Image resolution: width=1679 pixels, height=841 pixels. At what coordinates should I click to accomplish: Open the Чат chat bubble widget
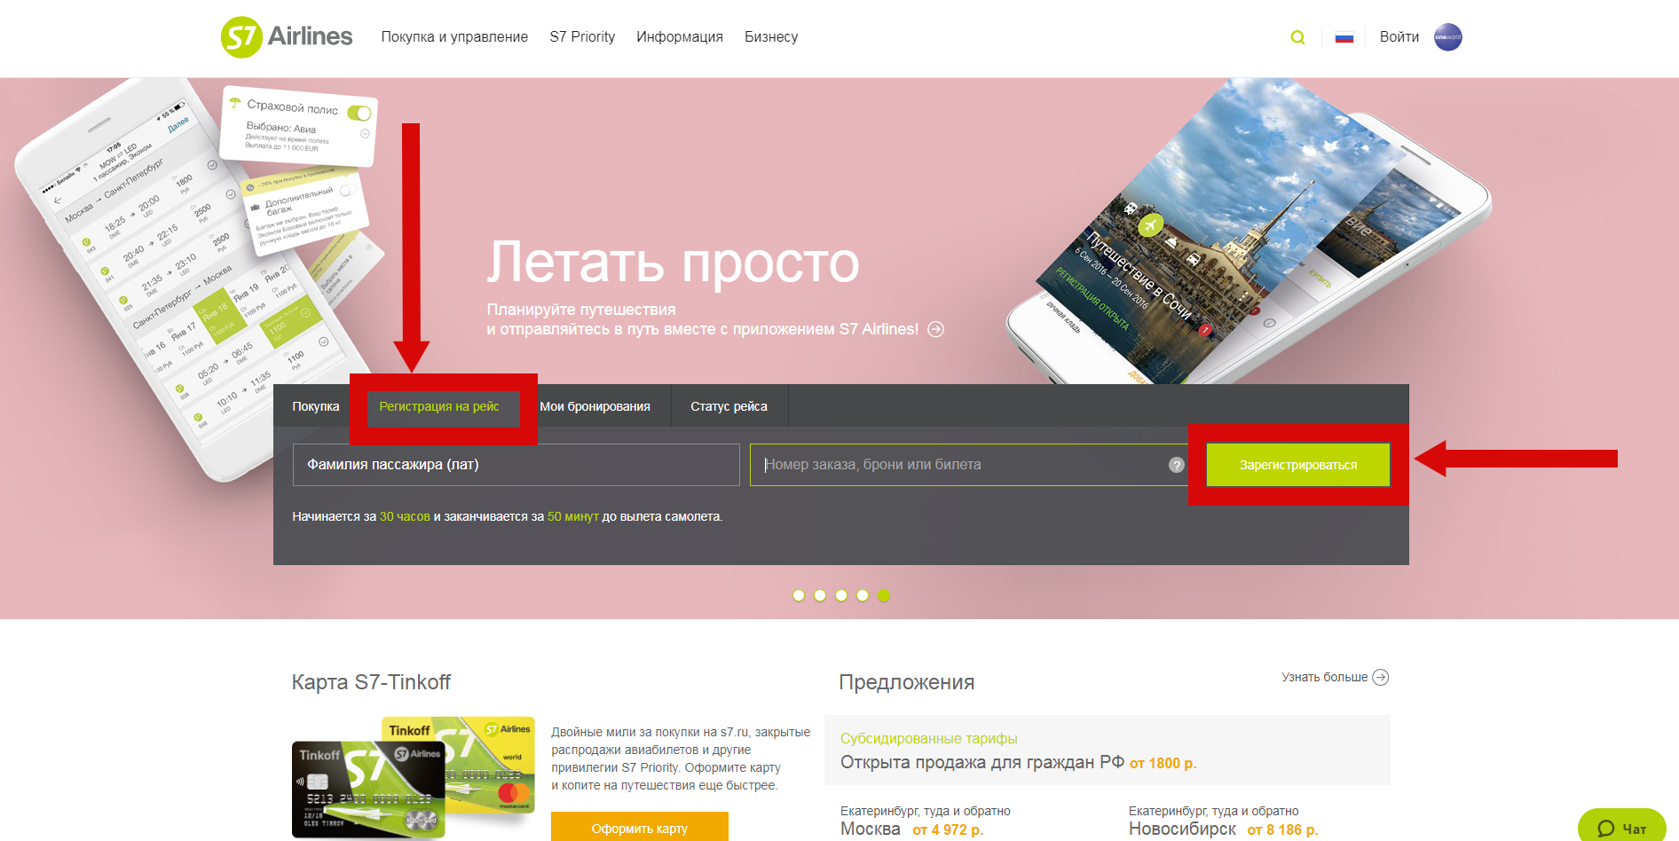tap(1622, 827)
